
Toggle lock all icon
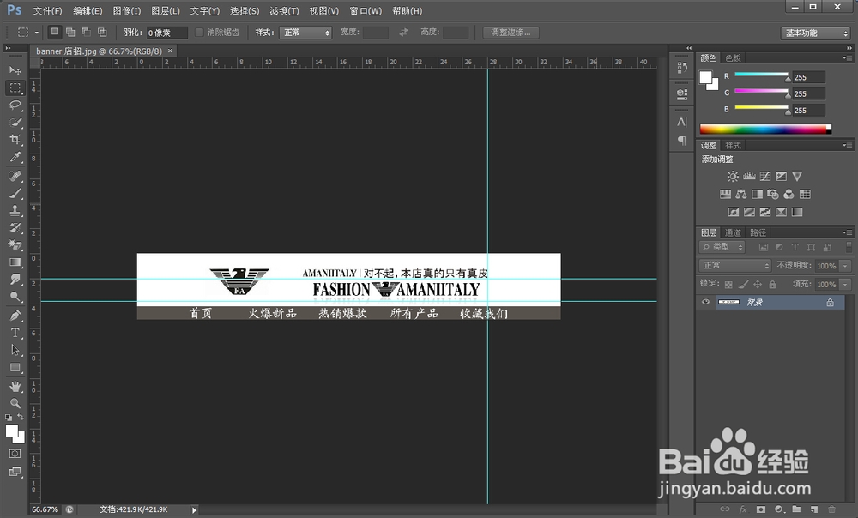772,285
